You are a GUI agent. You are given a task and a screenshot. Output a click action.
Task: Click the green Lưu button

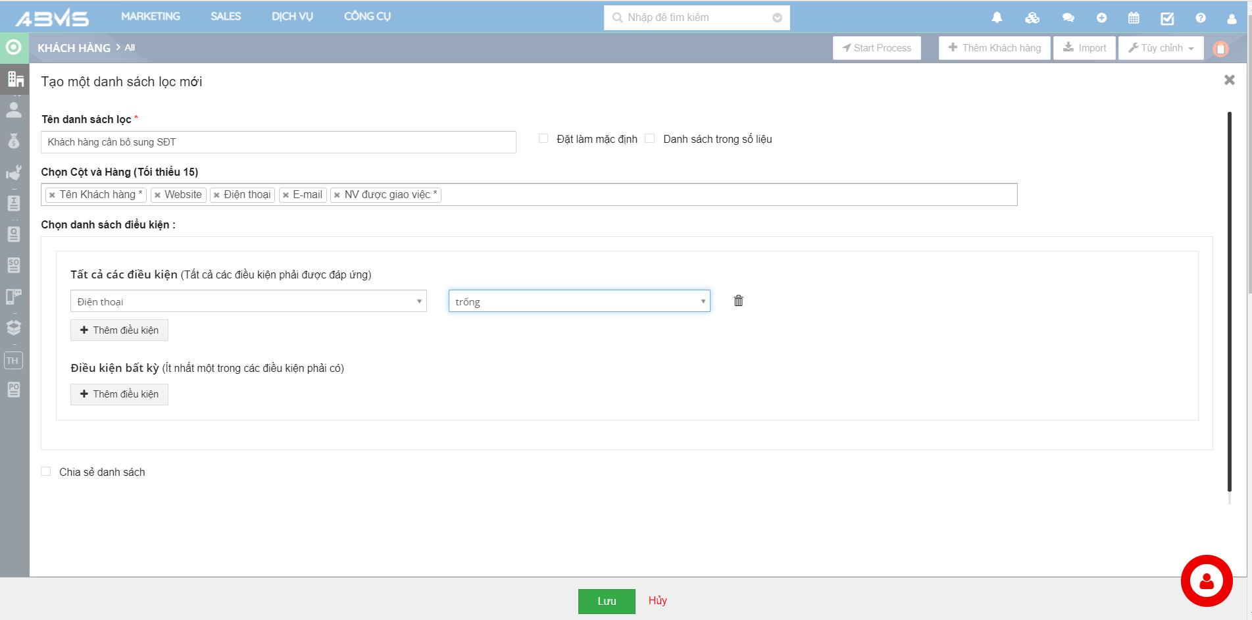click(606, 601)
